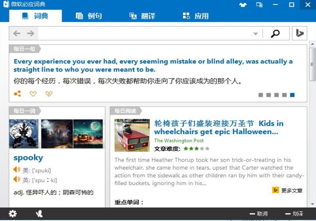Screen dimensions: 316x221
Task: Click the Bing logo button
Action: (299, 33)
